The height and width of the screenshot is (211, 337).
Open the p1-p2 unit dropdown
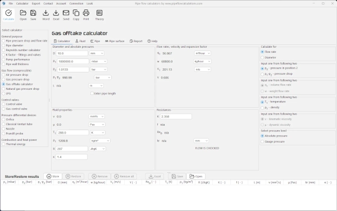[103, 77]
